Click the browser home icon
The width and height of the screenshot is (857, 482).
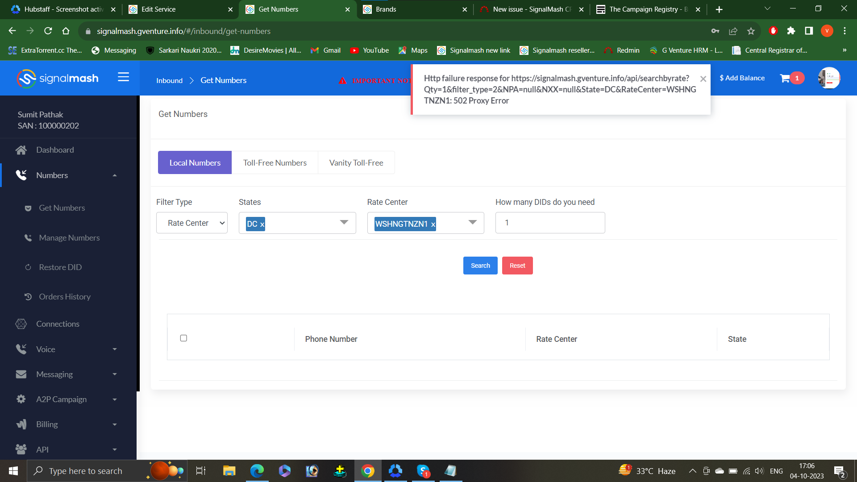tap(66, 31)
